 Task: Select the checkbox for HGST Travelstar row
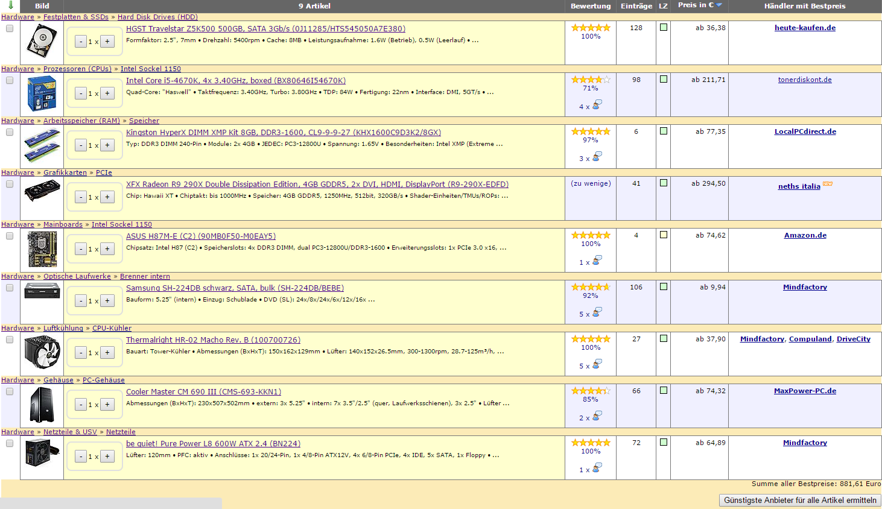(10, 29)
